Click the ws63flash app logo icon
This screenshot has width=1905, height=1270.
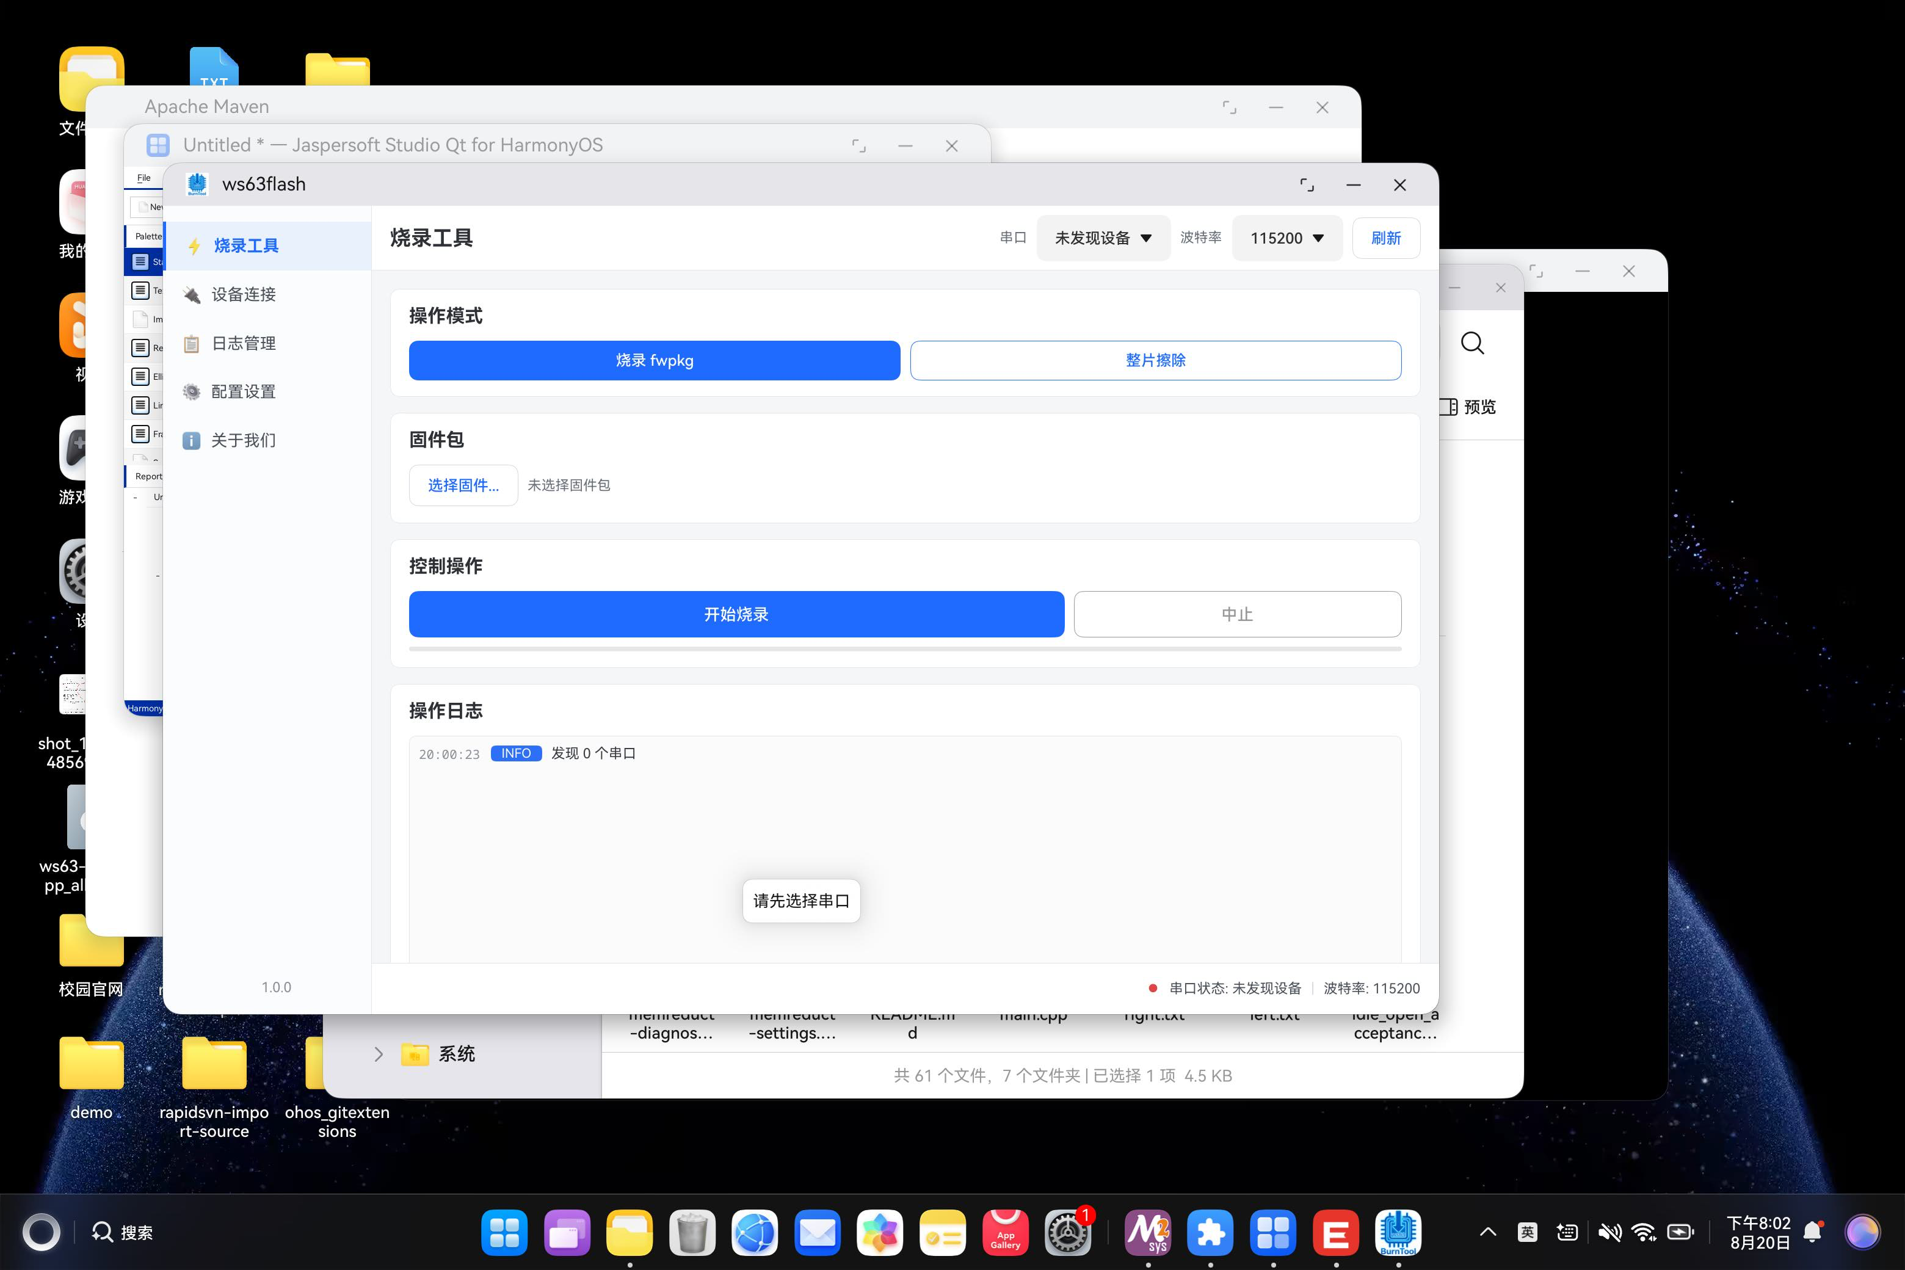pyautogui.click(x=197, y=184)
